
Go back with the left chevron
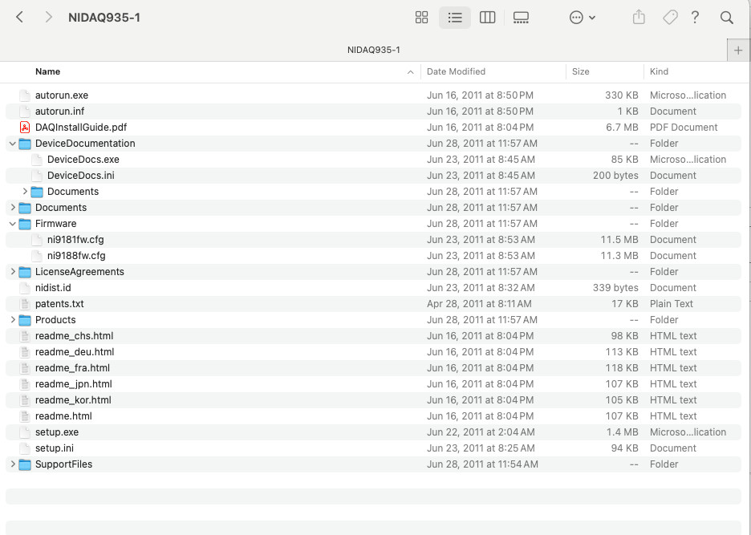(19, 17)
